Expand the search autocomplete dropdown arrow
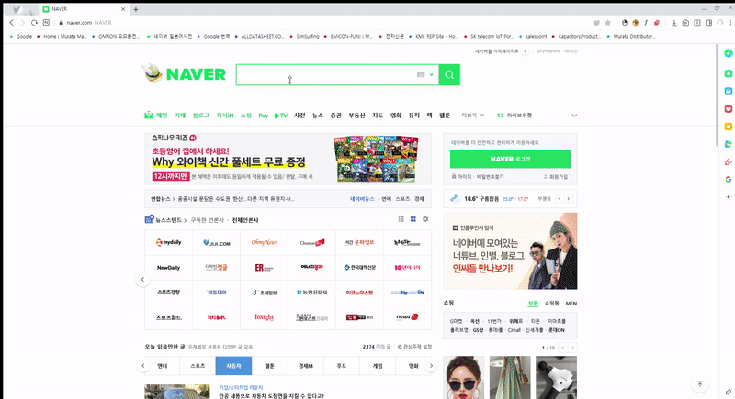This screenshot has height=399, width=735. 431,75
